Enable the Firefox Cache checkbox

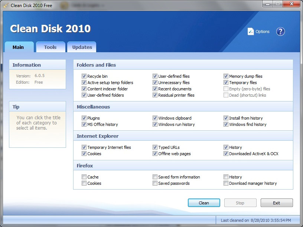click(84, 177)
